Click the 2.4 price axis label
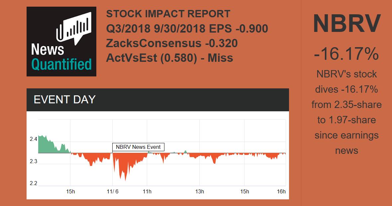 [33, 139]
